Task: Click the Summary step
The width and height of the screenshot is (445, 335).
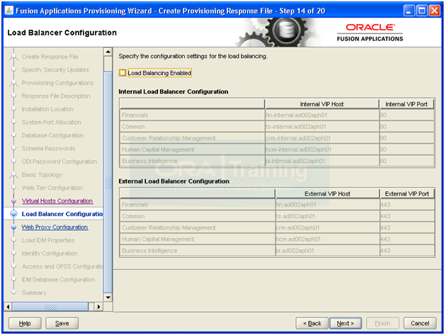Action: pos(34,293)
